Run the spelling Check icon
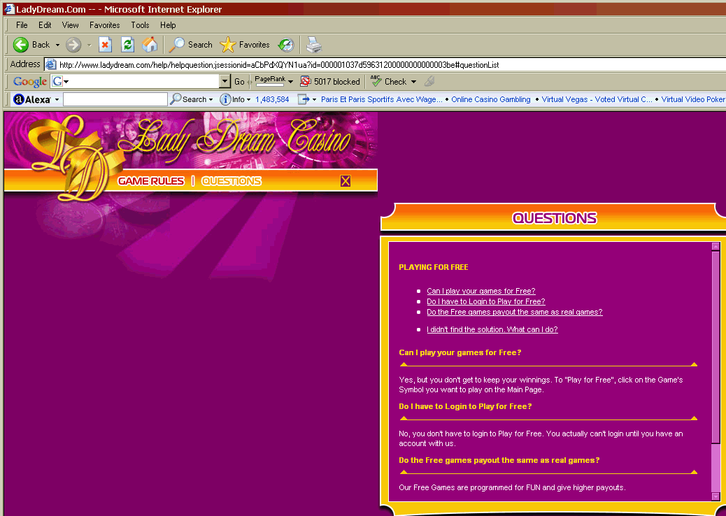This screenshot has height=516, width=726. (376, 81)
